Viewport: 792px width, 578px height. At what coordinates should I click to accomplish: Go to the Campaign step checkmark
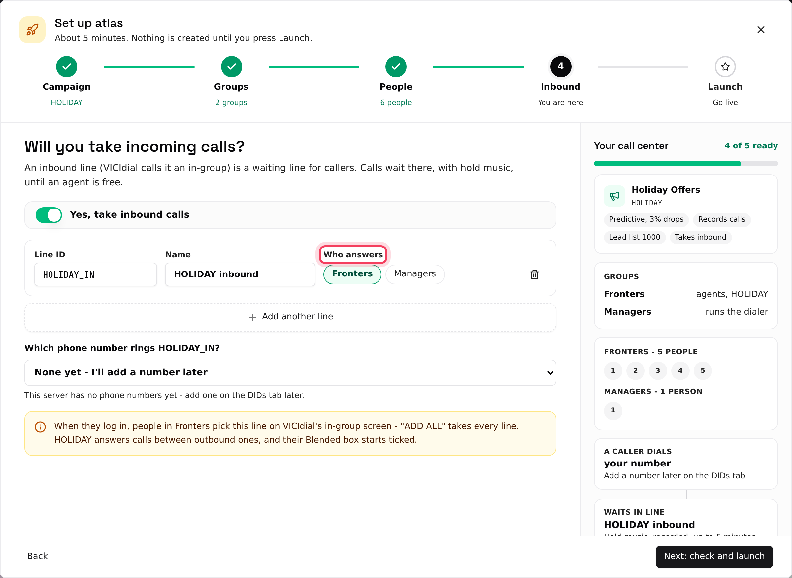[67, 67]
